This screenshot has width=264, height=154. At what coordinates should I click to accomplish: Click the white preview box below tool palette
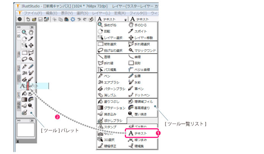pos(25,131)
